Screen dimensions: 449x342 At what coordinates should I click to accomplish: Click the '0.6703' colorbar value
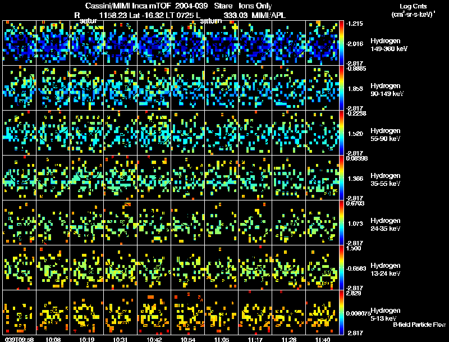point(355,203)
